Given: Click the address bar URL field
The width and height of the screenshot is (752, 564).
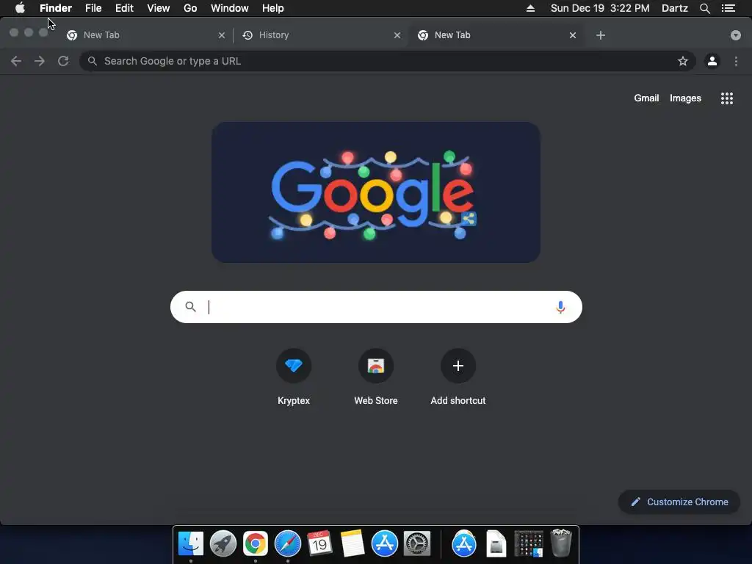Looking at the screenshot, I should click(x=386, y=61).
